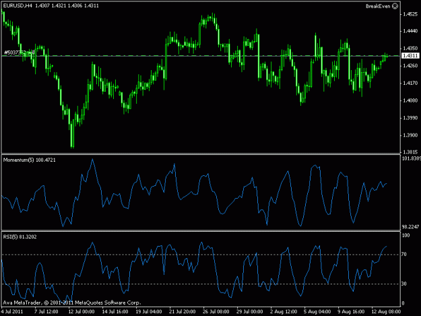Click the 12 Aug 08:00 time label
This screenshot has width=421, height=316.
(x=386, y=311)
